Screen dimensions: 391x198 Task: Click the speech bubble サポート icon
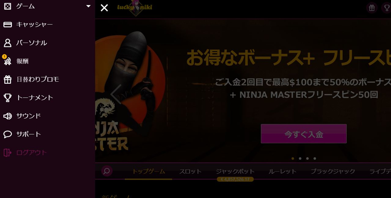[x=7, y=134]
